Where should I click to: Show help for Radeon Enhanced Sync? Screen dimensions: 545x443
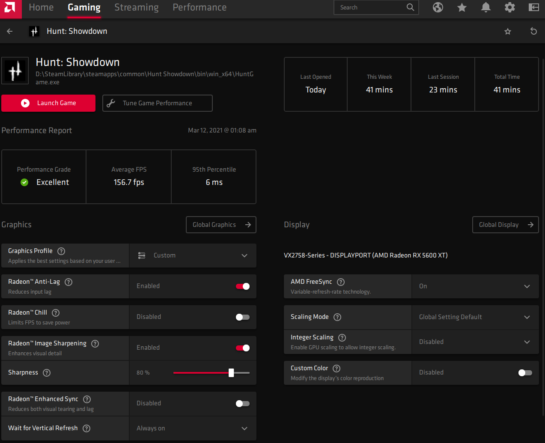(87, 399)
